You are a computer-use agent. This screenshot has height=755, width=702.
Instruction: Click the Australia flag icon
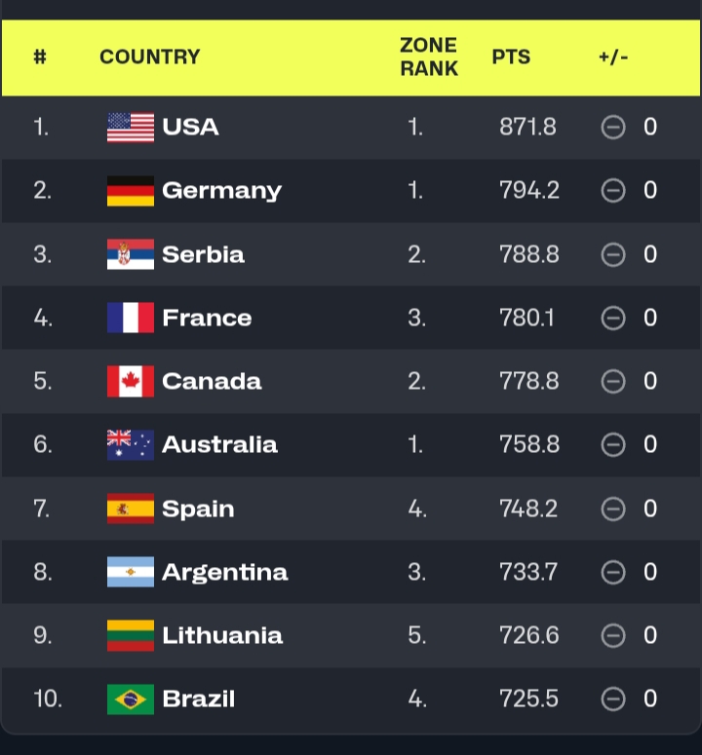[x=130, y=444]
